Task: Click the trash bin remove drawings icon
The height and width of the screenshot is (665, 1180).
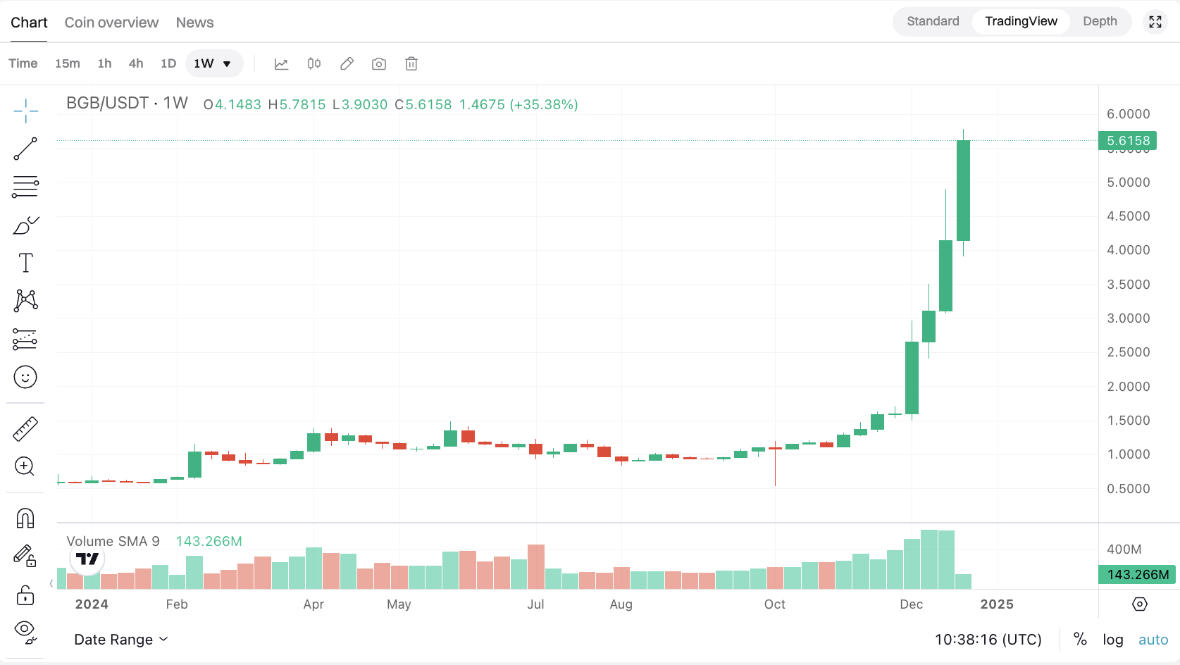Action: click(411, 64)
